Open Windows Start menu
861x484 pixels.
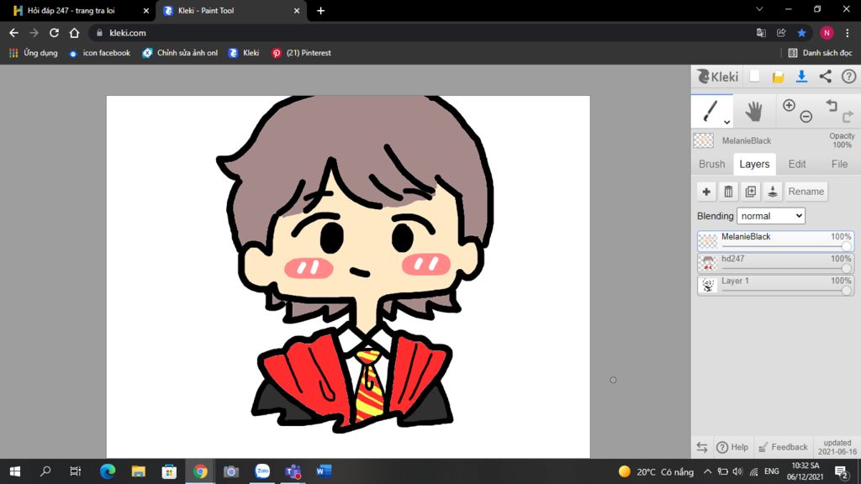point(15,471)
